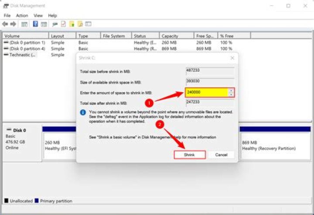Click the rightmost view settings toolbar icon
Screen dimensions: 314x215
tap(88, 24)
